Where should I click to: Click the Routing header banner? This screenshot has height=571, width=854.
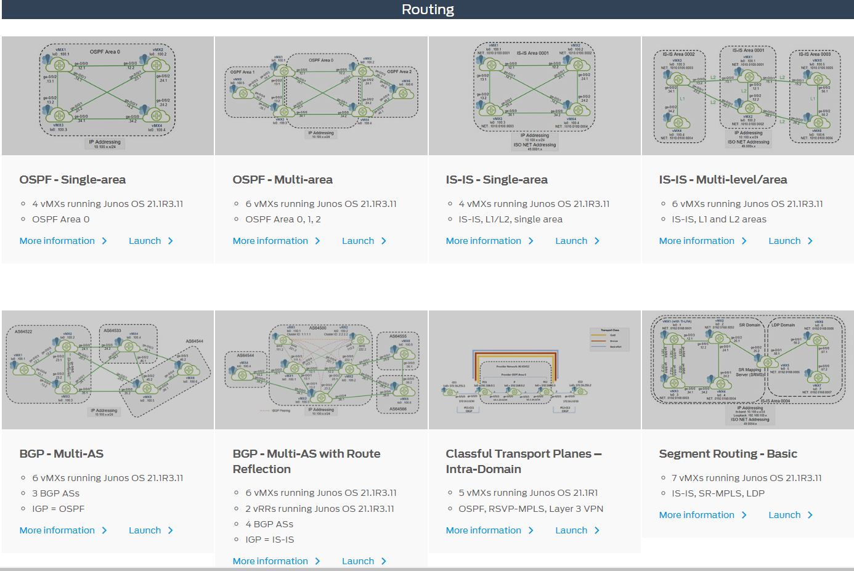coord(427,9)
